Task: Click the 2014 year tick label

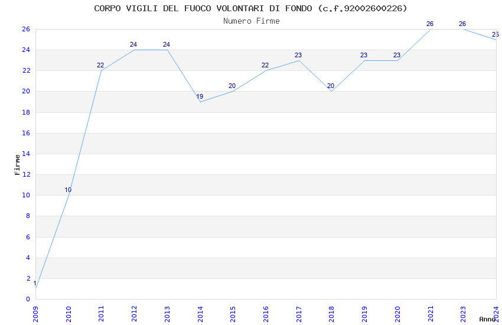Action: (x=200, y=314)
